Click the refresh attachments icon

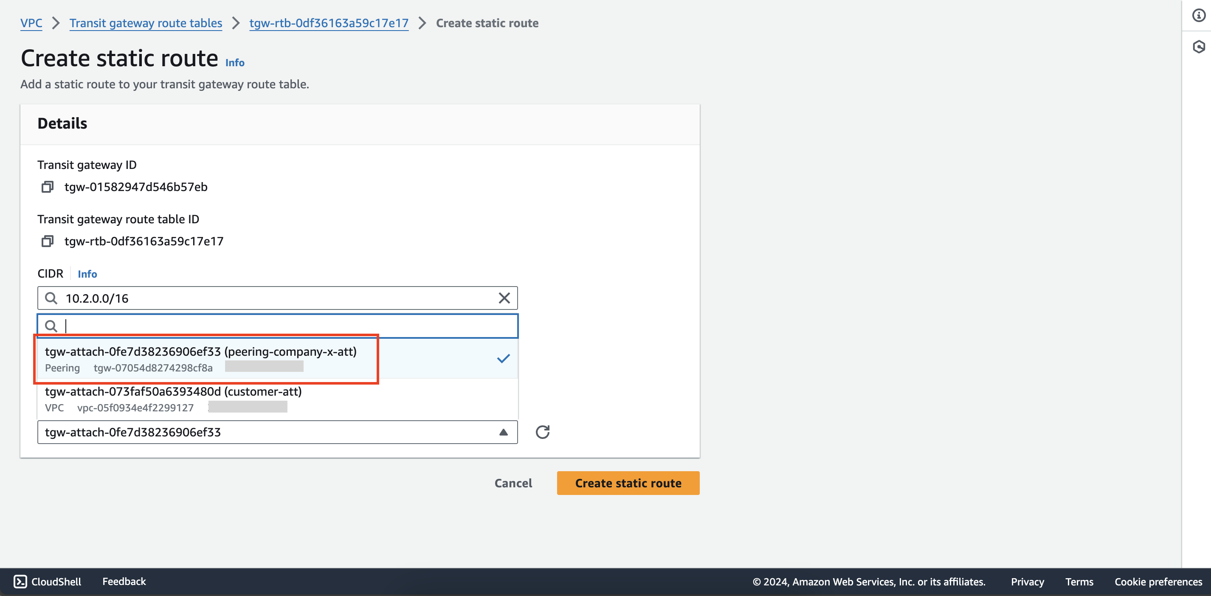pos(543,432)
